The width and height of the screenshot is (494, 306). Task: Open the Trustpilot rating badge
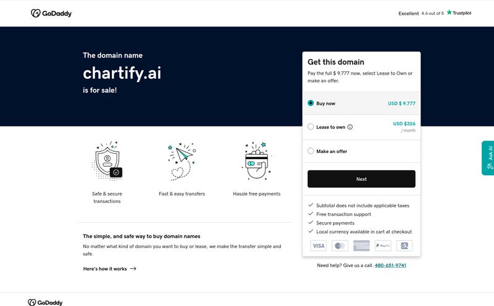[435, 13]
